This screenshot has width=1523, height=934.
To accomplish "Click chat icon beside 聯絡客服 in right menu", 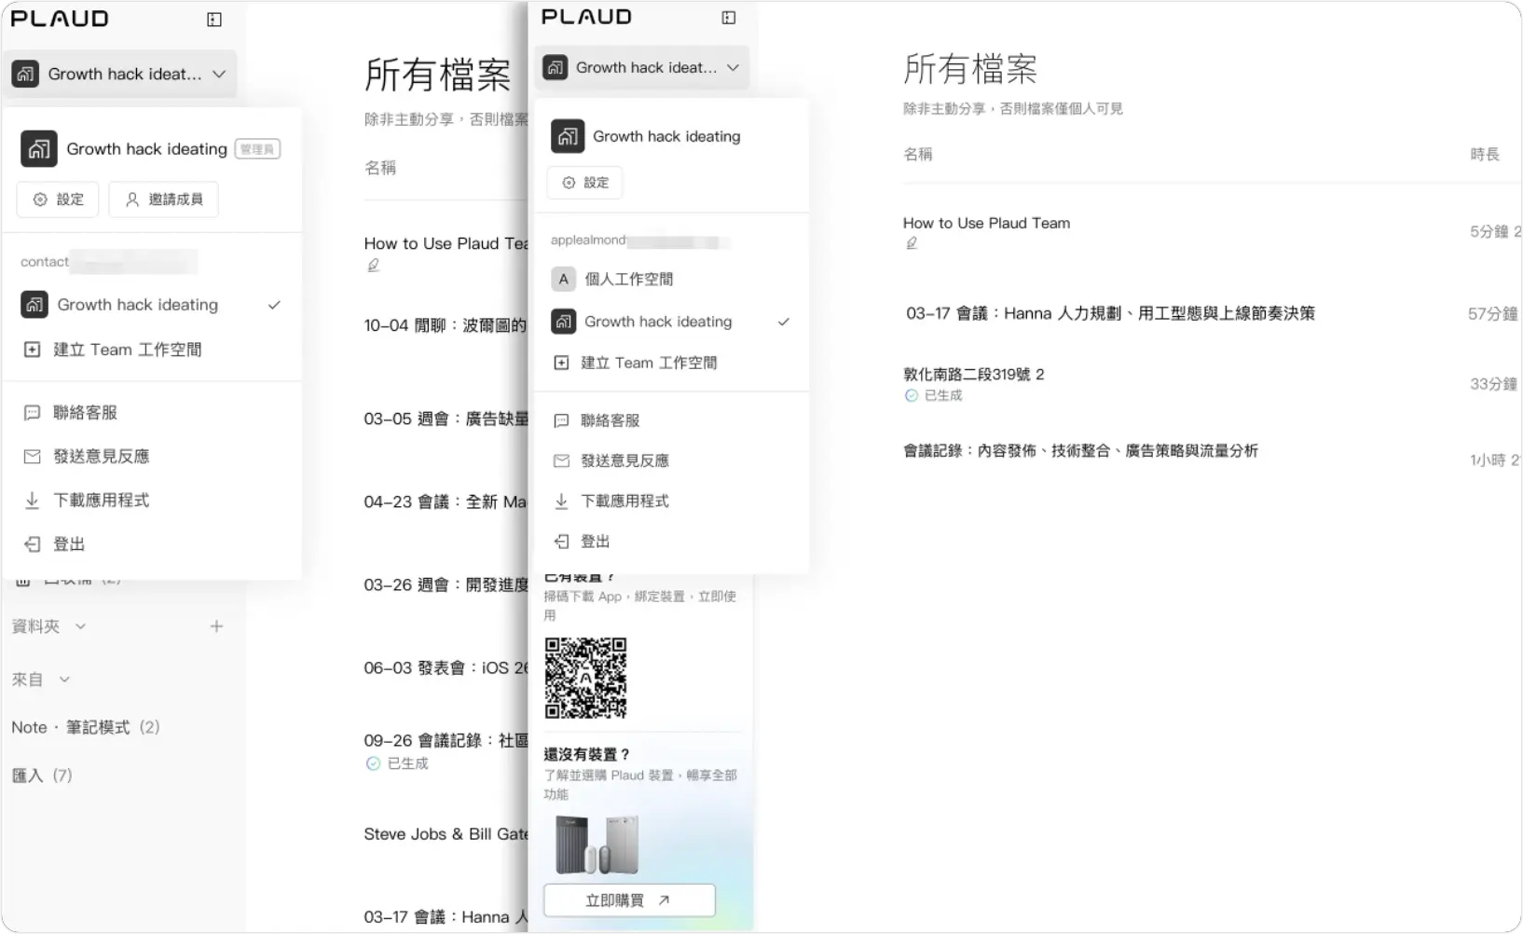I will pos(561,420).
